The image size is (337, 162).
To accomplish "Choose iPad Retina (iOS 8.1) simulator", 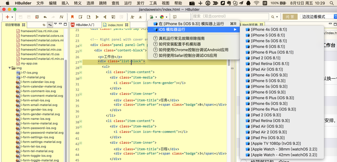I will coord(282,63).
